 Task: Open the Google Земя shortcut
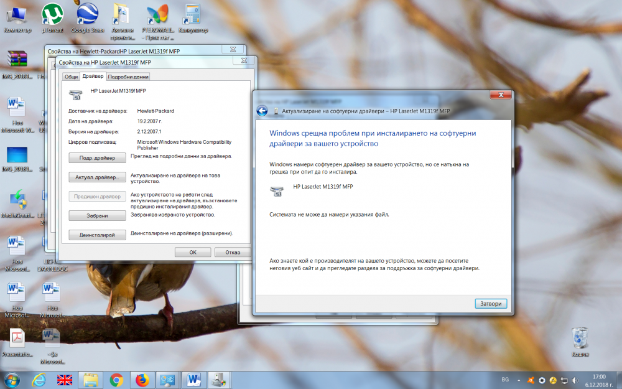pyautogui.click(x=87, y=18)
